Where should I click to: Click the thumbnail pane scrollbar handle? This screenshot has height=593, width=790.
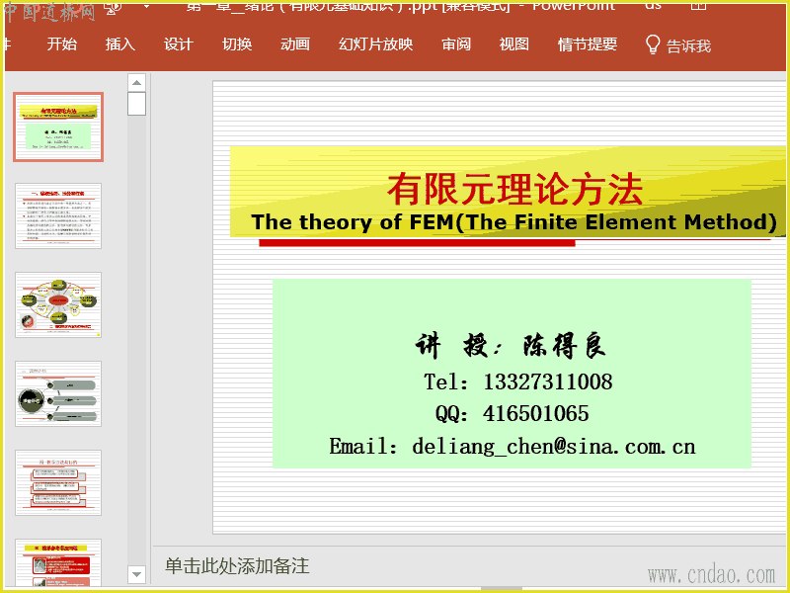136,104
